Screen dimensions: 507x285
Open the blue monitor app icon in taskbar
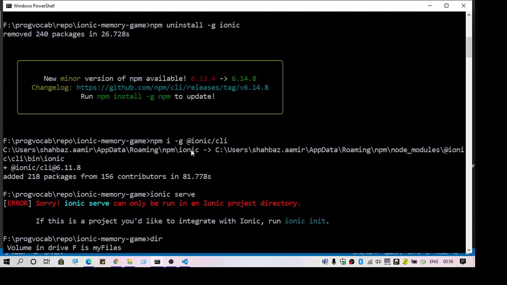point(75,262)
